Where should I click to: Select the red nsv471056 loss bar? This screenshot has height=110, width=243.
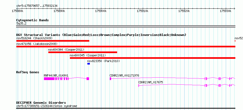(x=126, y=47)
